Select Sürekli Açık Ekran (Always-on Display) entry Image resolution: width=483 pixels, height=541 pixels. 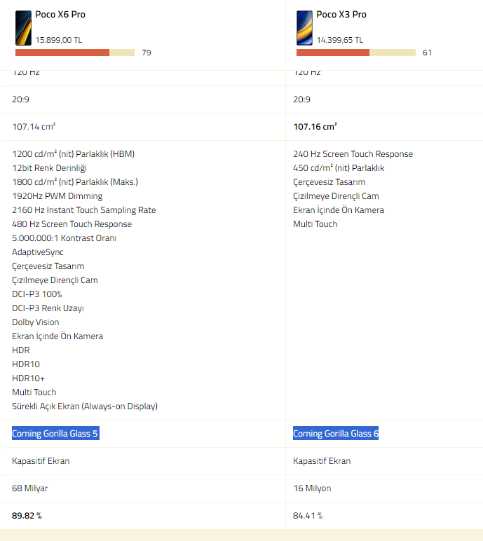(x=84, y=406)
